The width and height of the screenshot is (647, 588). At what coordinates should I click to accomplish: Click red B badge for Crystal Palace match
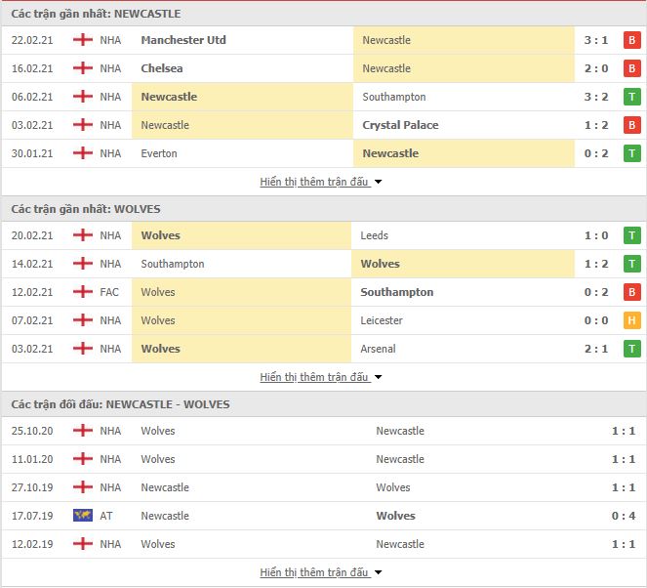point(631,125)
